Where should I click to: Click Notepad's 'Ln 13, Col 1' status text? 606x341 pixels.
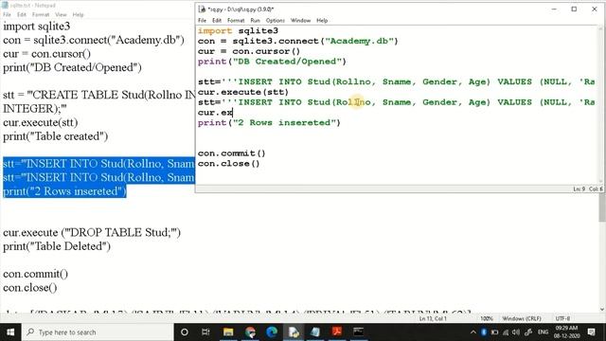pyautogui.click(x=433, y=318)
